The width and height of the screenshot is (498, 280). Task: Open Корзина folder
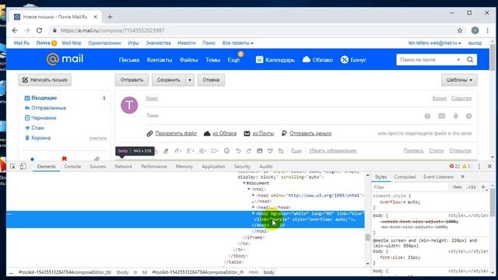coord(40,138)
